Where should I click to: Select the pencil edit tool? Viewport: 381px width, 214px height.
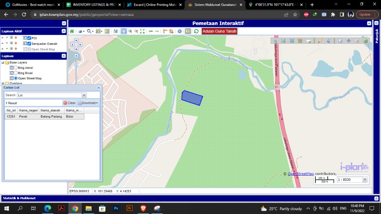point(320,41)
